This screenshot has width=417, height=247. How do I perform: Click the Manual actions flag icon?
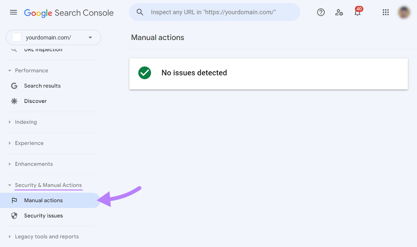coord(15,200)
